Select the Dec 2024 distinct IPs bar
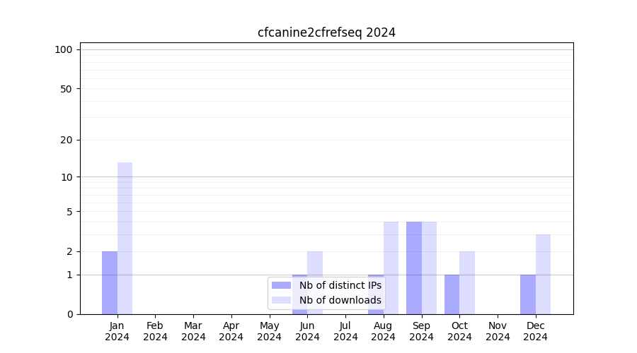 [528, 294]
